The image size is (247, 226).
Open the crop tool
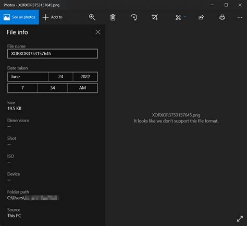(155, 17)
